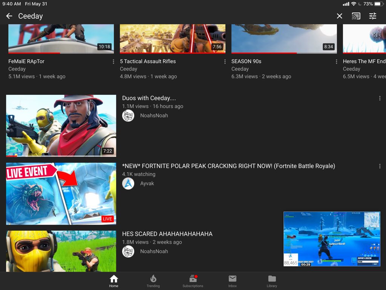Open Ceeday channel name under 5 Tactical Assault Rifles
This screenshot has width=386, height=290.
129,69
